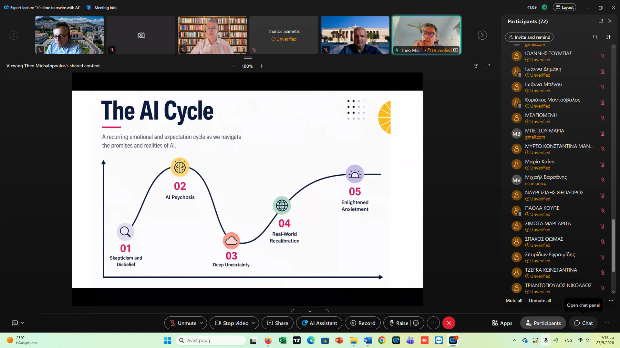This screenshot has height=348, width=620.
Task: Open the Layout dropdown
Action: click(564, 7)
